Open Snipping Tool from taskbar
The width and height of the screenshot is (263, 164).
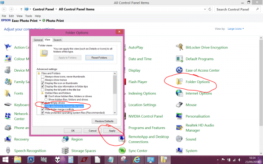124,160
